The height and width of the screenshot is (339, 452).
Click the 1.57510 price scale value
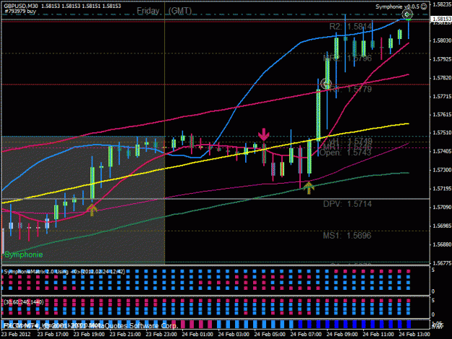click(442, 133)
